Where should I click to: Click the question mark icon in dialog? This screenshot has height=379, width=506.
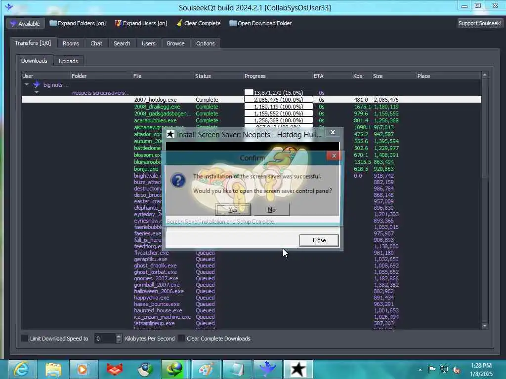click(x=178, y=180)
